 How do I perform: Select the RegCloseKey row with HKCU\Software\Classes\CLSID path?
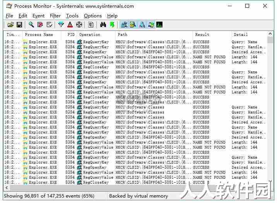tap(135, 102)
